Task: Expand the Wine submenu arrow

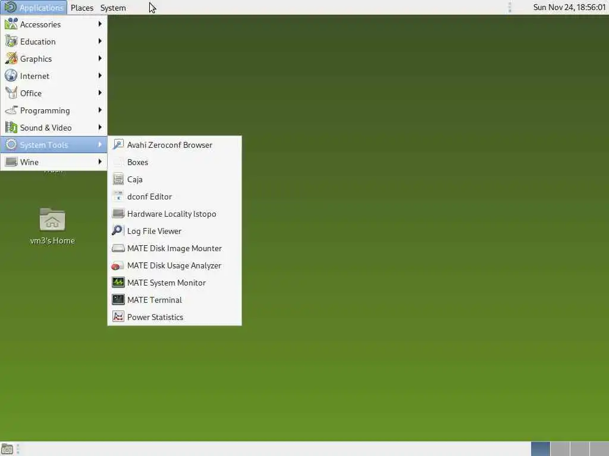Action: coord(100,161)
